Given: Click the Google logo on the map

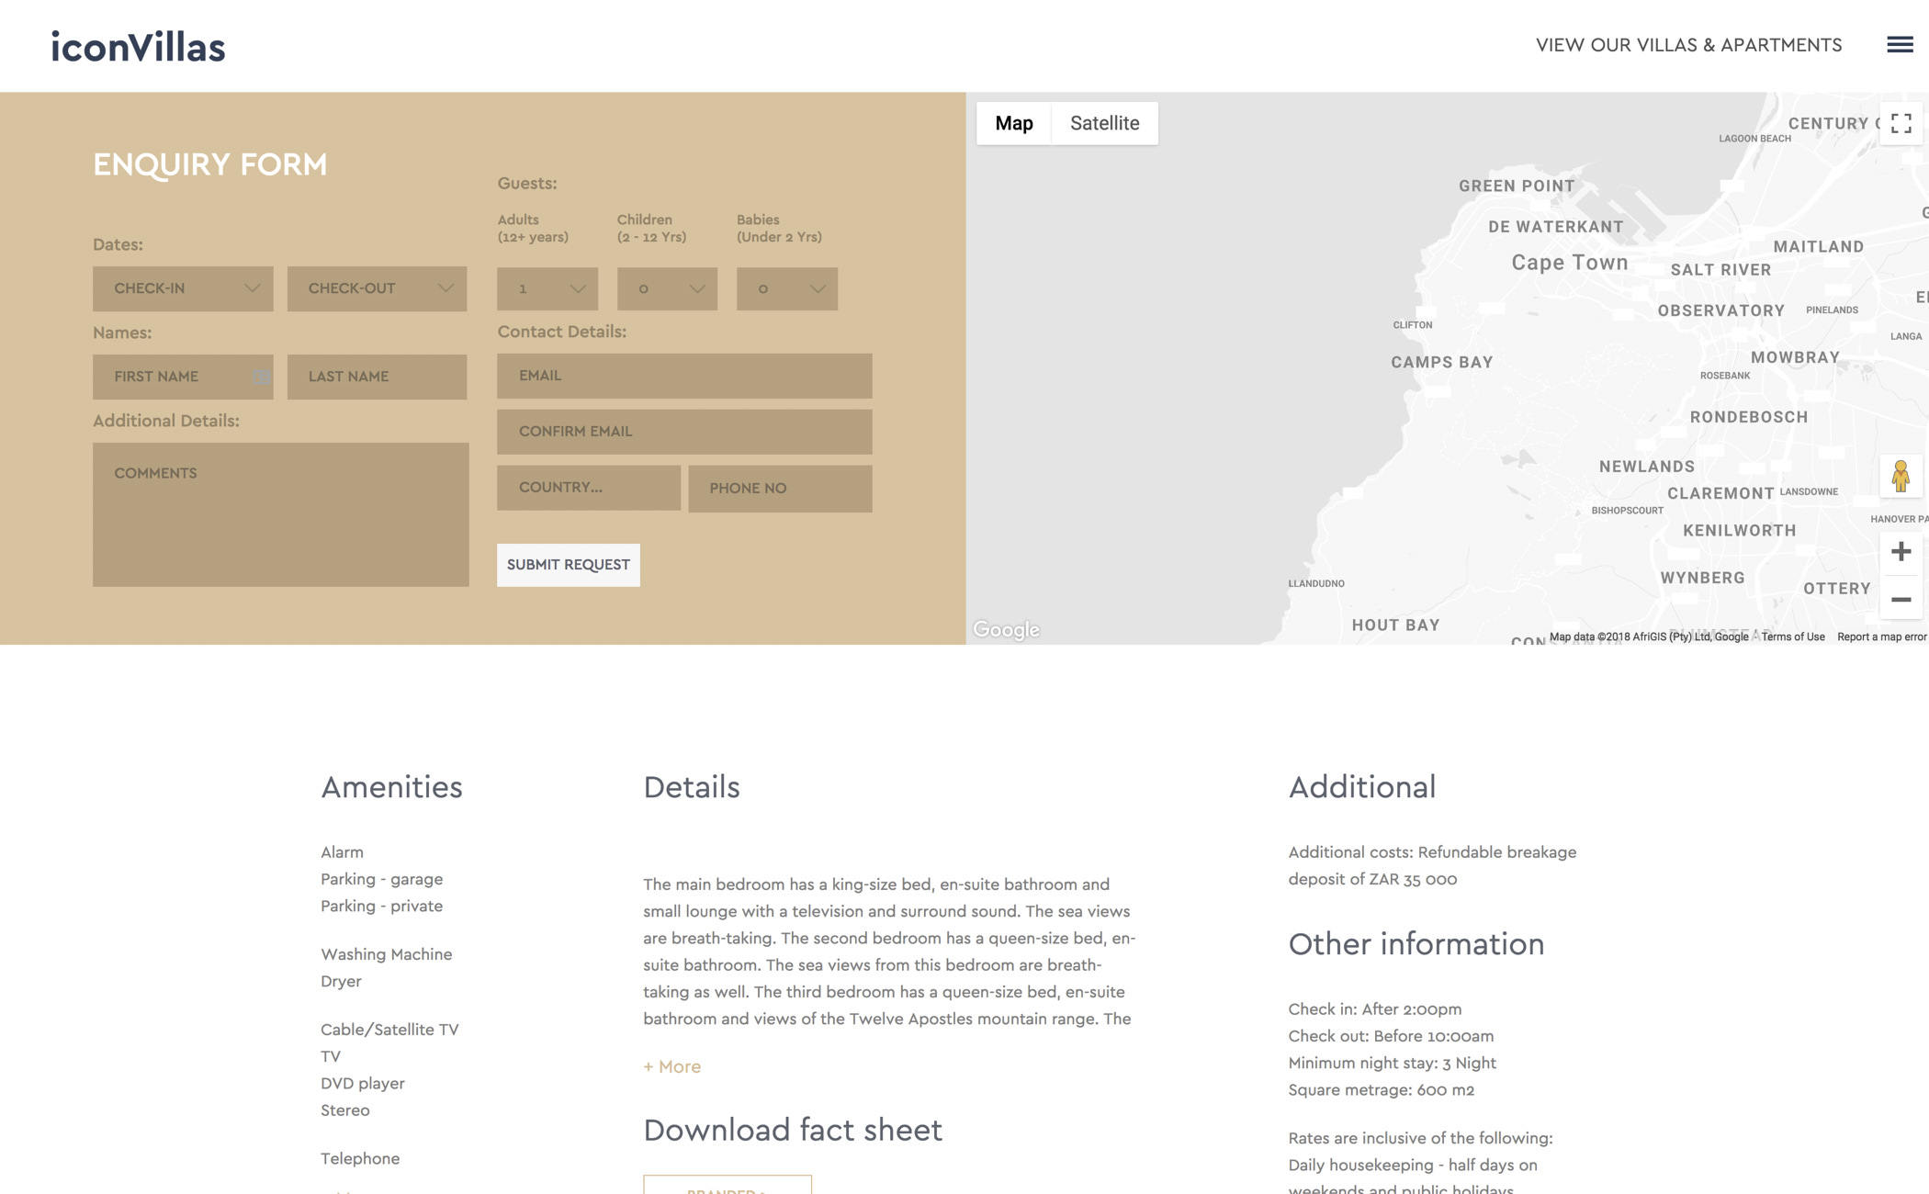Looking at the screenshot, I should coord(1007,629).
